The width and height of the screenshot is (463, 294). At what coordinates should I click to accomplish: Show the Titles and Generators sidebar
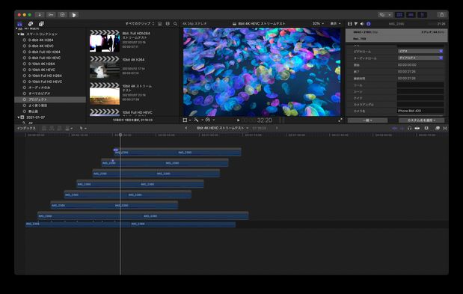coord(41,24)
